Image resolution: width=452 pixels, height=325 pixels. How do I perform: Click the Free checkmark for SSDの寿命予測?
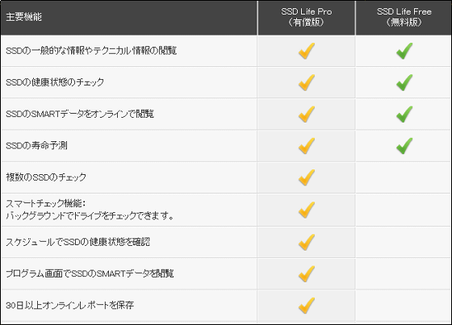(404, 146)
